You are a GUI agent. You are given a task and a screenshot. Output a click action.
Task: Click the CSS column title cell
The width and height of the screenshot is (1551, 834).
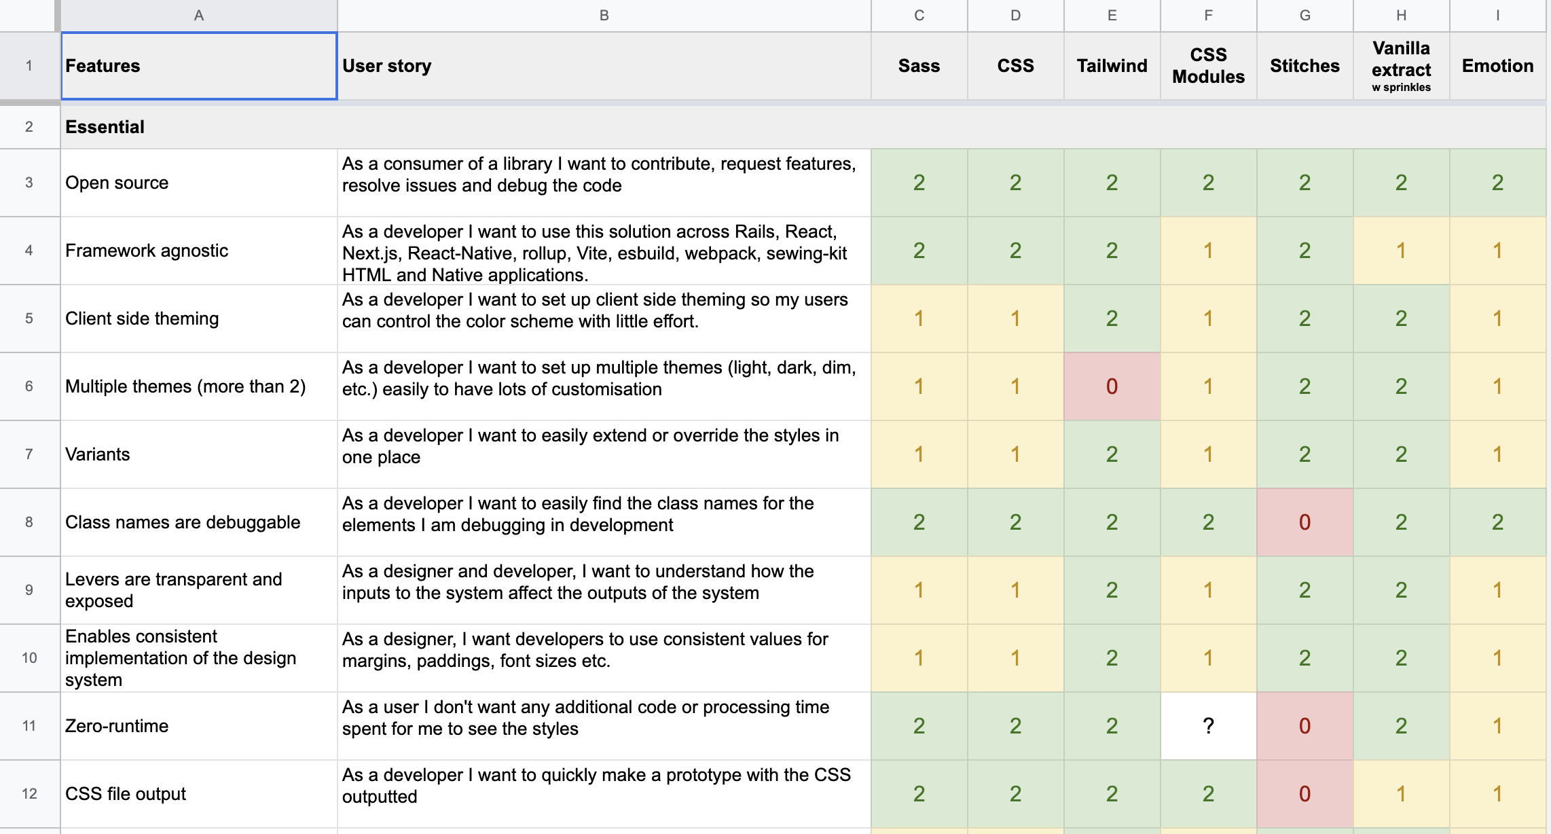[x=1016, y=66]
